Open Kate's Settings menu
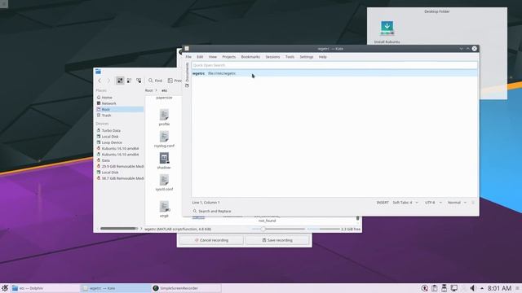 click(307, 57)
